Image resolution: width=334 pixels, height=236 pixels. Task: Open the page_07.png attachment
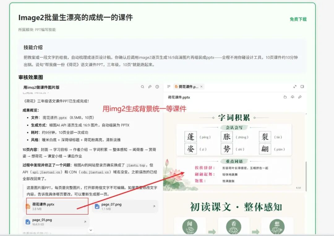pyautogui.click(x=125, y=206)
